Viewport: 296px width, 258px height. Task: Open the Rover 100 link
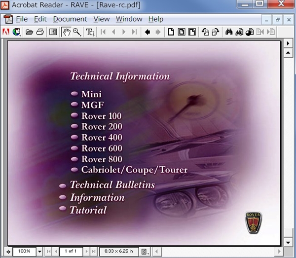coord(101,116)
